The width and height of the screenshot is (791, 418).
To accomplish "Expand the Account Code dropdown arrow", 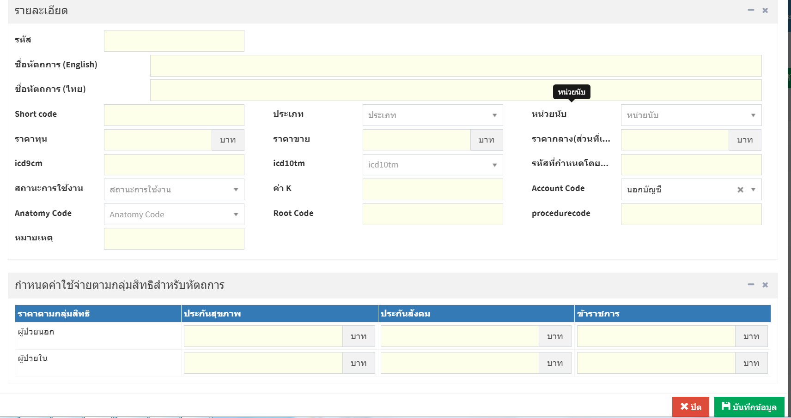I will coord(753,190).
